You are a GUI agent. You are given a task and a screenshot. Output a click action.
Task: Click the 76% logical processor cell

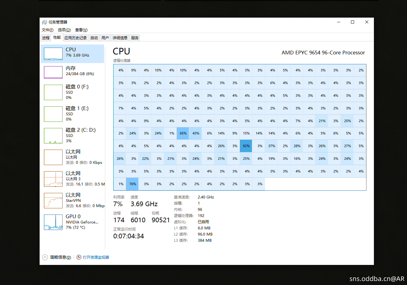tap(132, 184)
